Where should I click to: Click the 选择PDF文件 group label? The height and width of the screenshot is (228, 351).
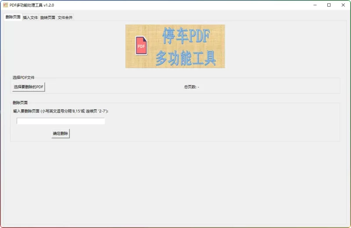[24, 78]
